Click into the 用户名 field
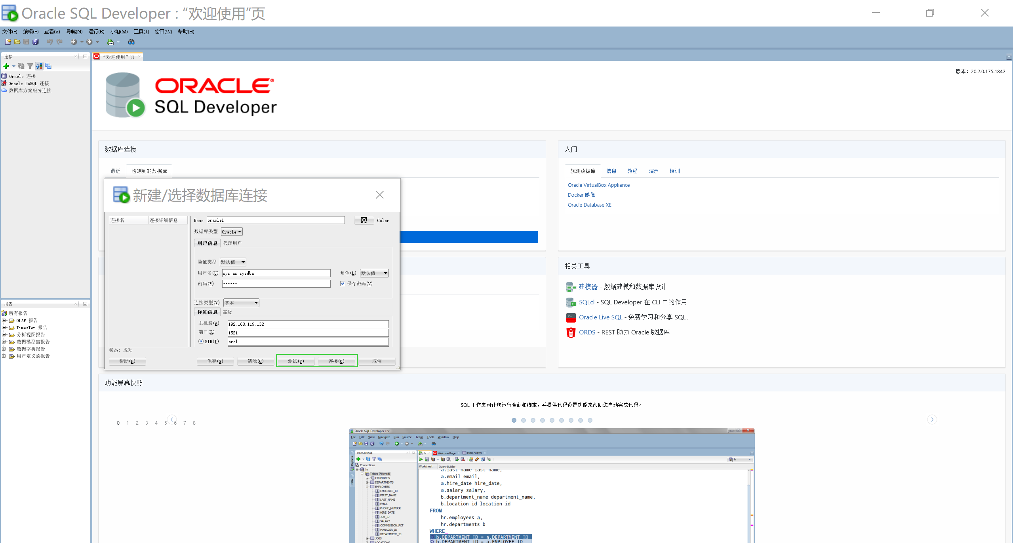 tap(276, 273)
